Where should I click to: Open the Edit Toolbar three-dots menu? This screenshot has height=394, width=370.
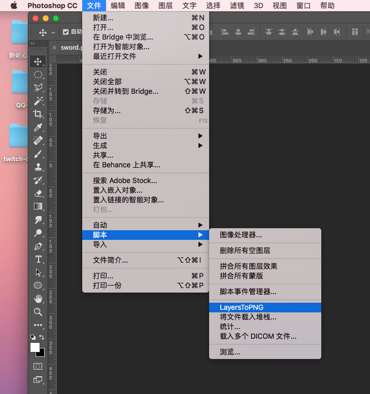tap(38, 325)
